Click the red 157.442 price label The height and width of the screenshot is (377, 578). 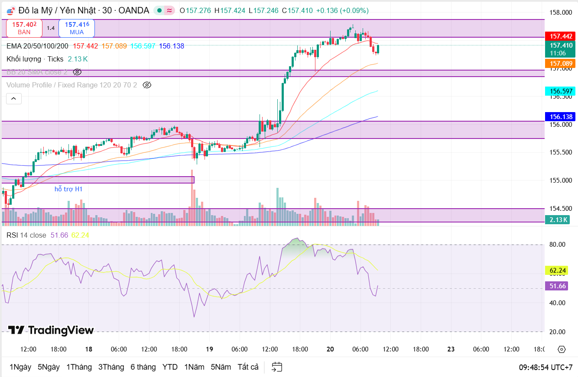click(x=559, y=36)
